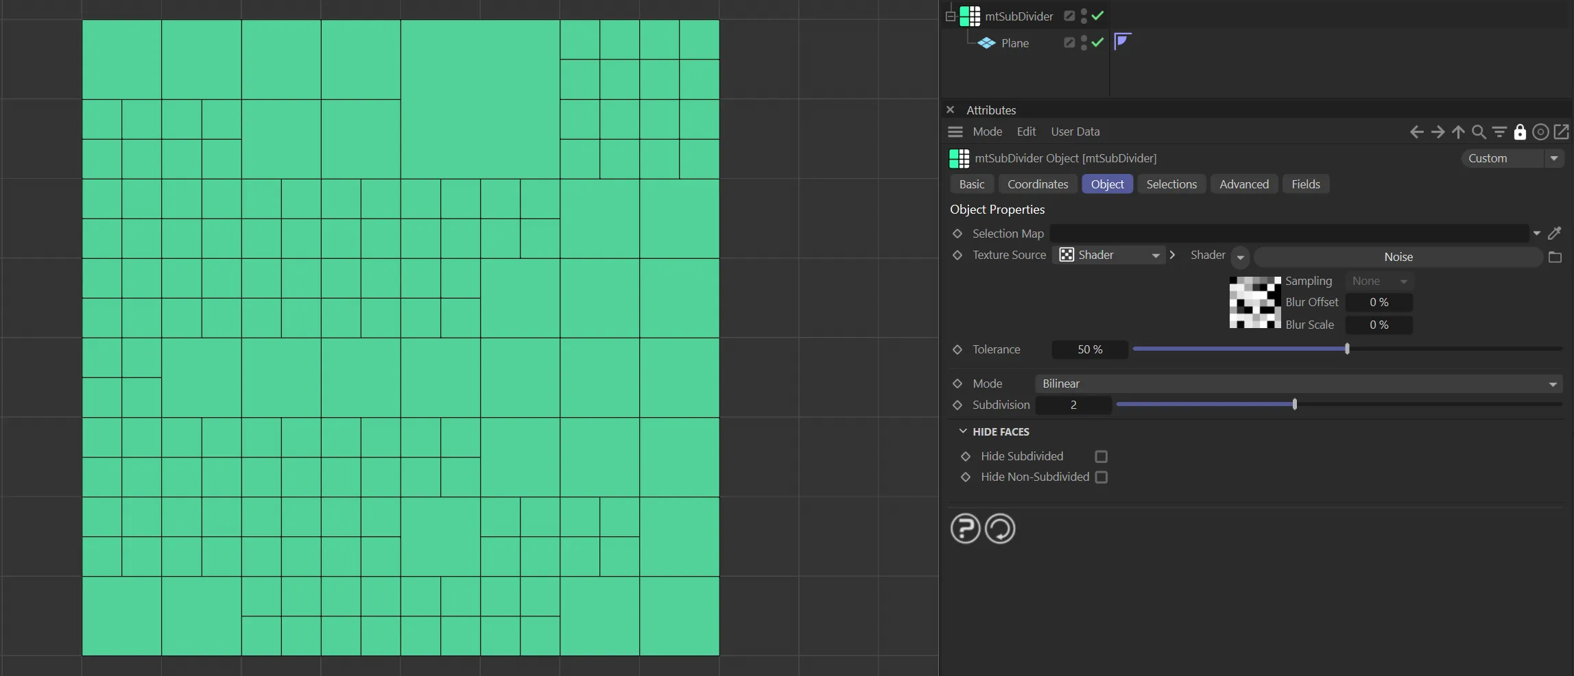This screenshot has height=676, width=1574.
Task: Click the search magnifier icon in Attributes
Action: [1479, 132]
